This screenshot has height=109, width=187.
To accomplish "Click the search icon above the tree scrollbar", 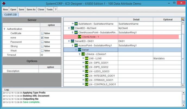I will click(183, 19).
